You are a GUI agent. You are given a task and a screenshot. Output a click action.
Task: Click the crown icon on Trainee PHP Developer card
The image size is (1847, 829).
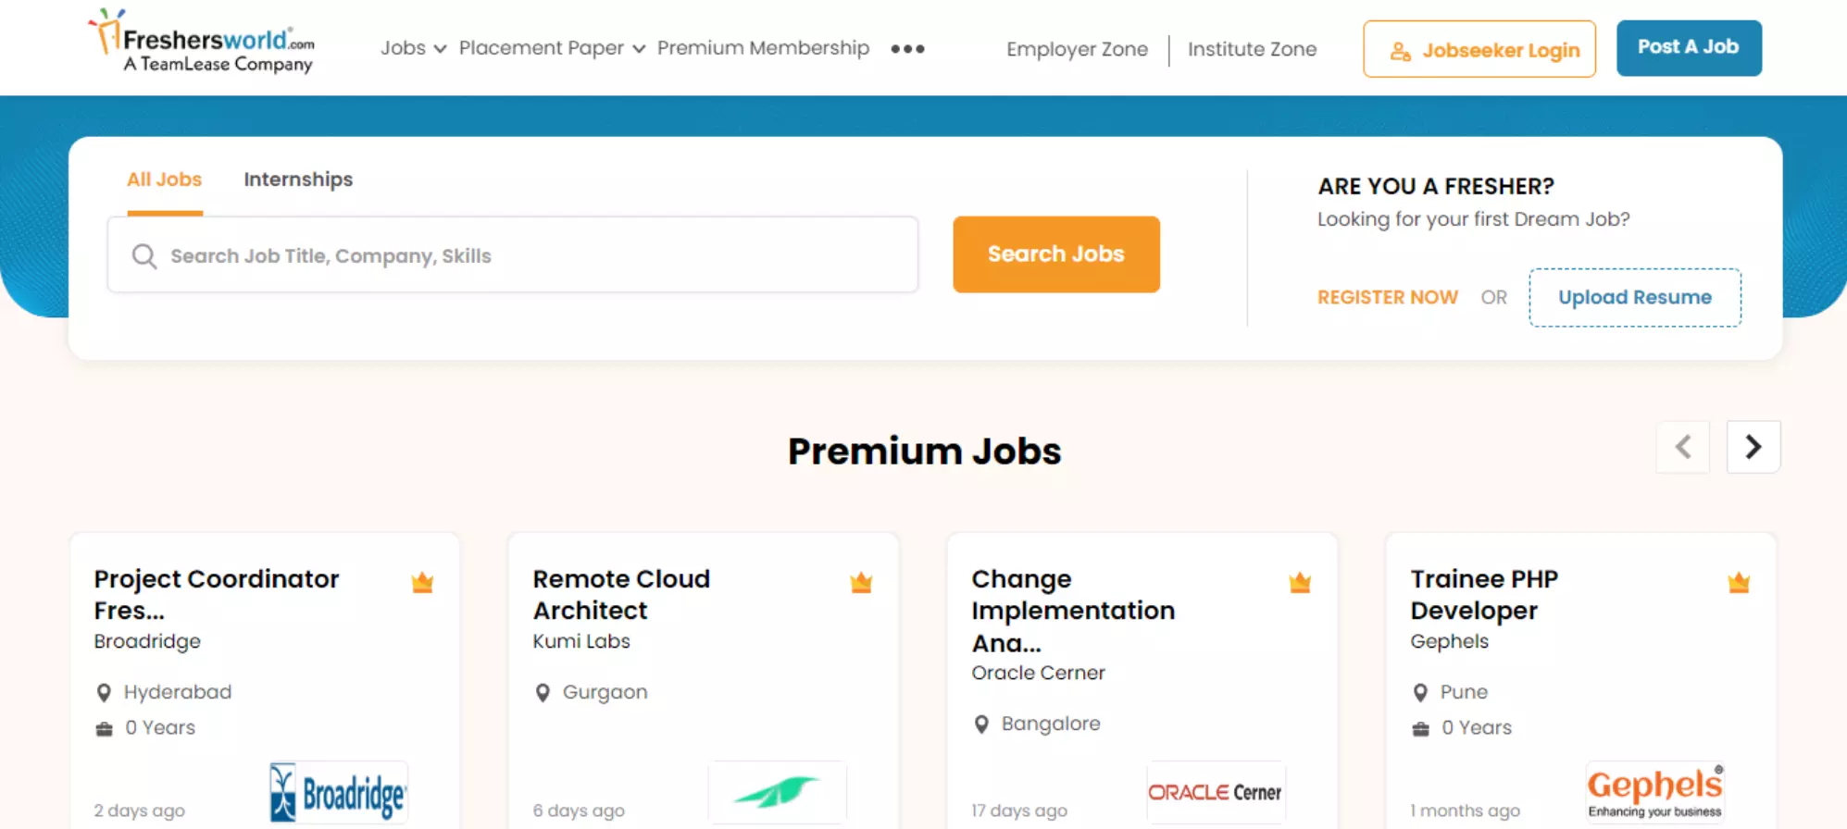pos(1739,582)
